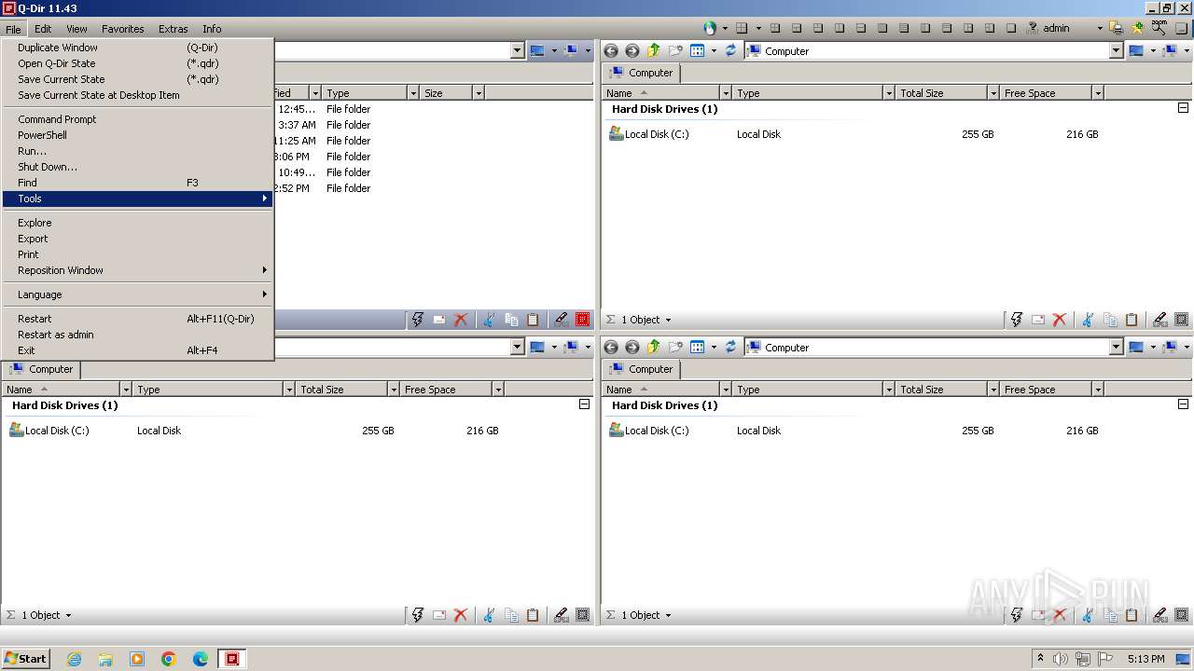Screen dimensions: 1194x671
Task: Sort by Type column in bottom-left pane
Action: click(208, 390)
